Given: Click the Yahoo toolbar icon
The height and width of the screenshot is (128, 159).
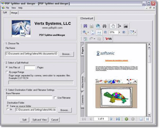Looking at the screenshot, I should pyautogui.click(x=108, y=39).
